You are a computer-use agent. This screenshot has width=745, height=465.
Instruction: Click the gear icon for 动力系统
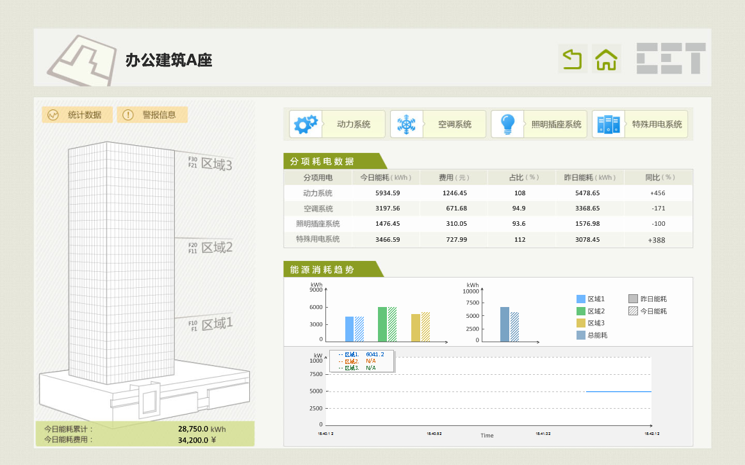[x=306, y=124]
